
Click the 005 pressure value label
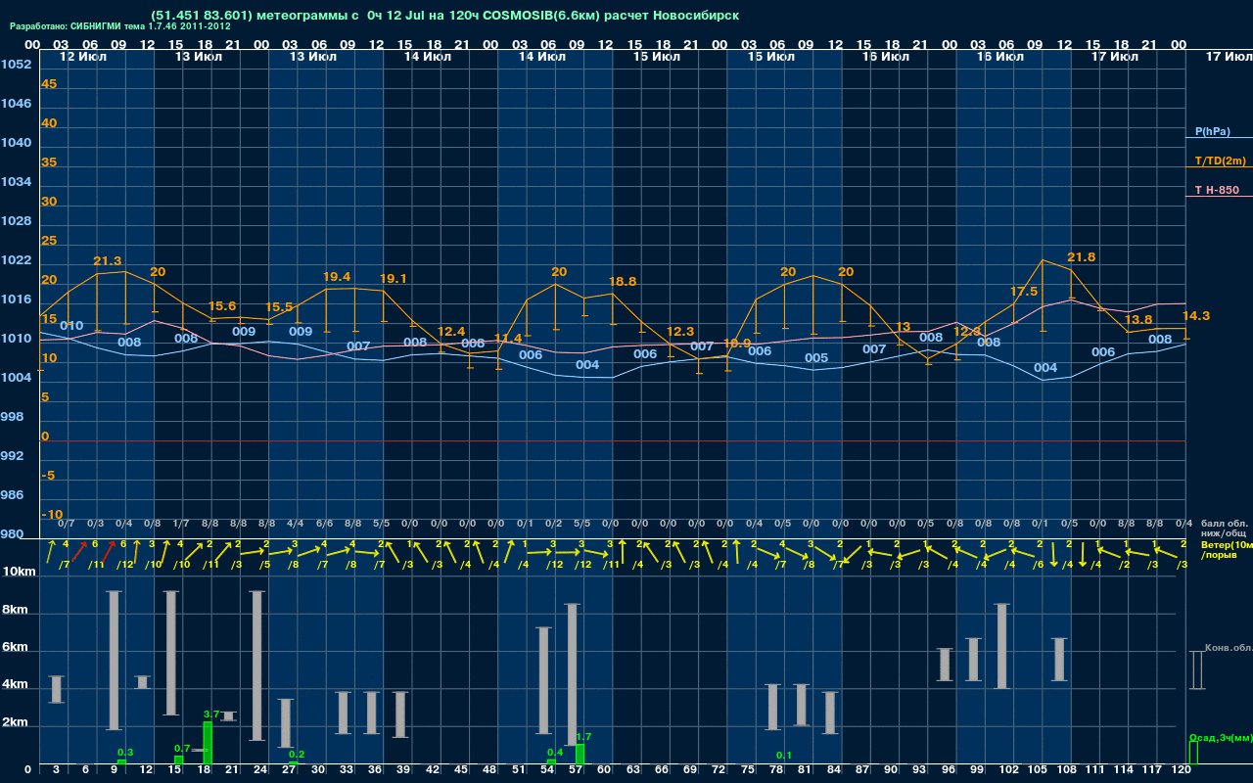point(816,358)
